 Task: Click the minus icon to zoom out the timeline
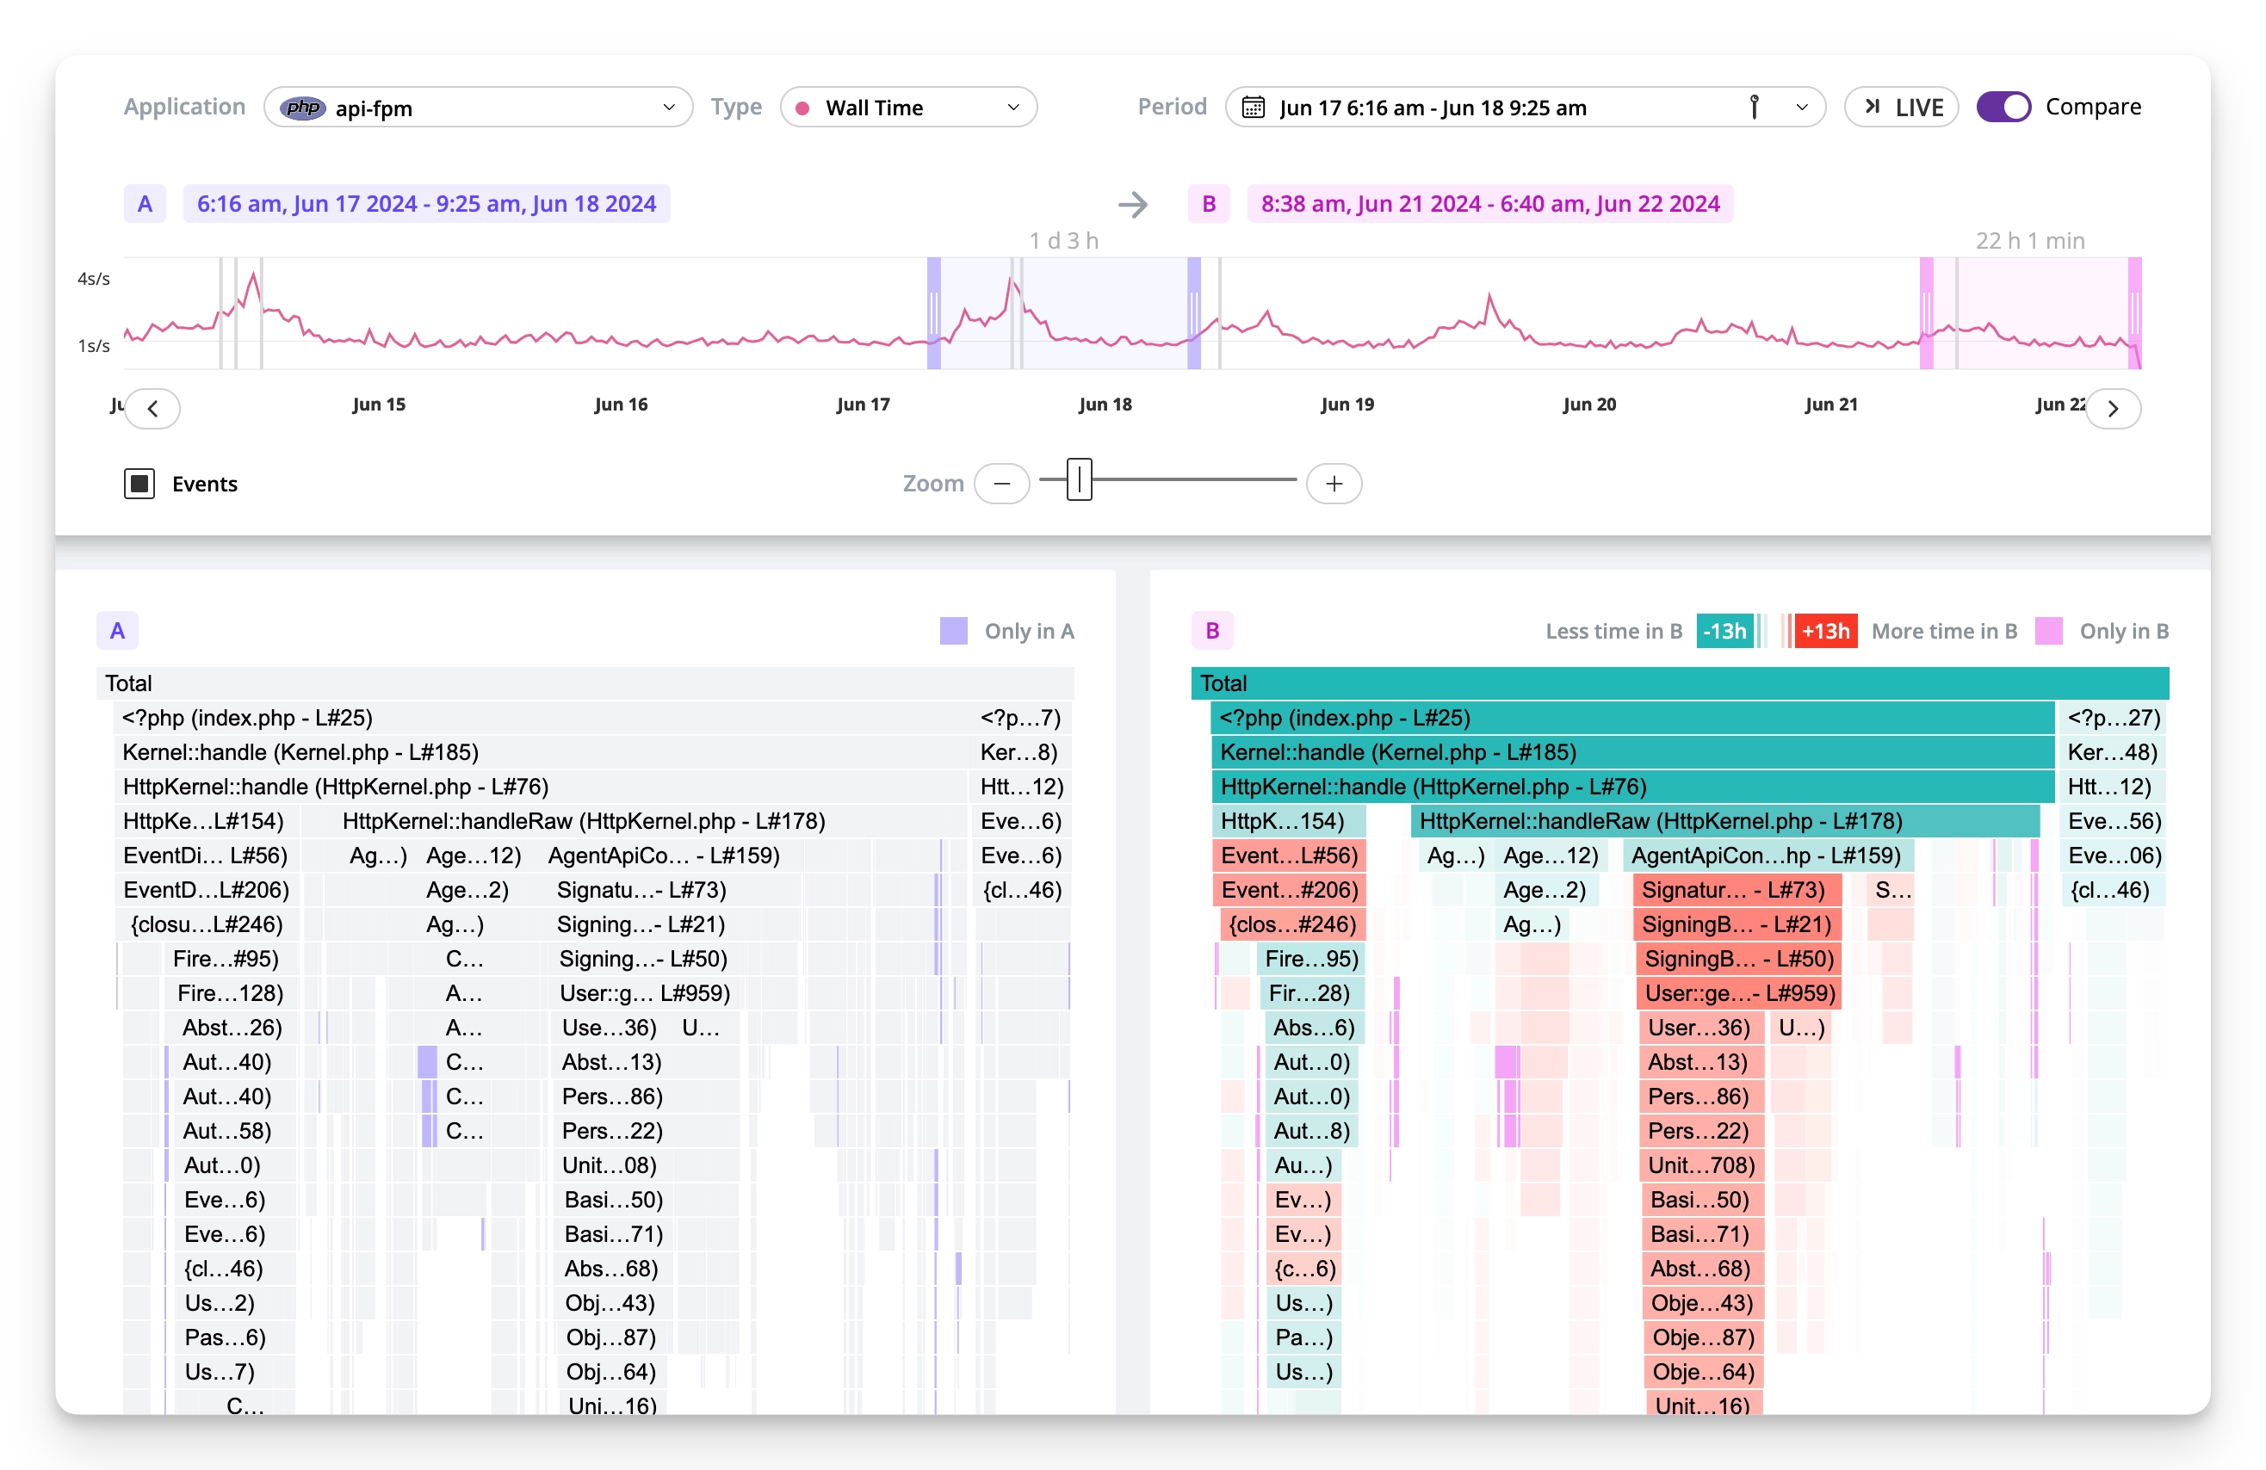coord(1001,483)
